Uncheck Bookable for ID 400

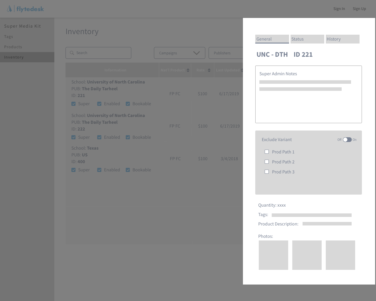[x=128, y=170]
